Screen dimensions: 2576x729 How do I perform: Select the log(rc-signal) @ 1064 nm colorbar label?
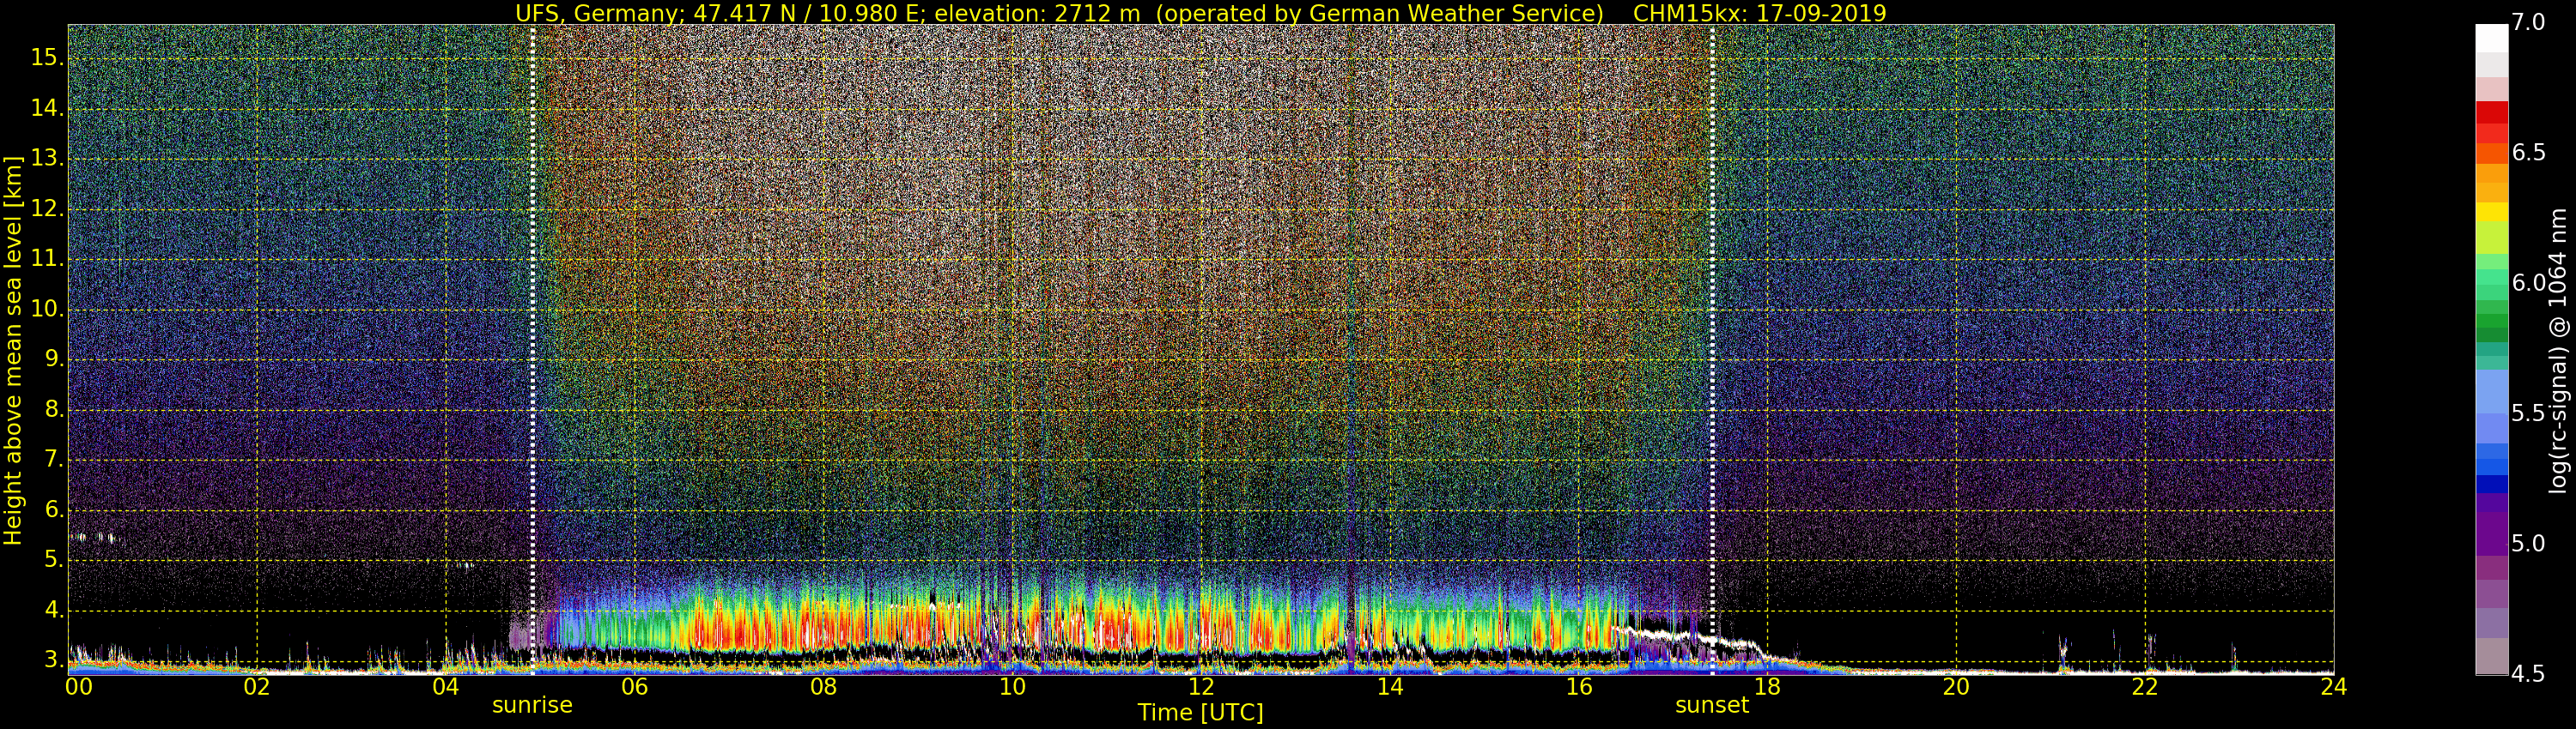click(2557, 350)
